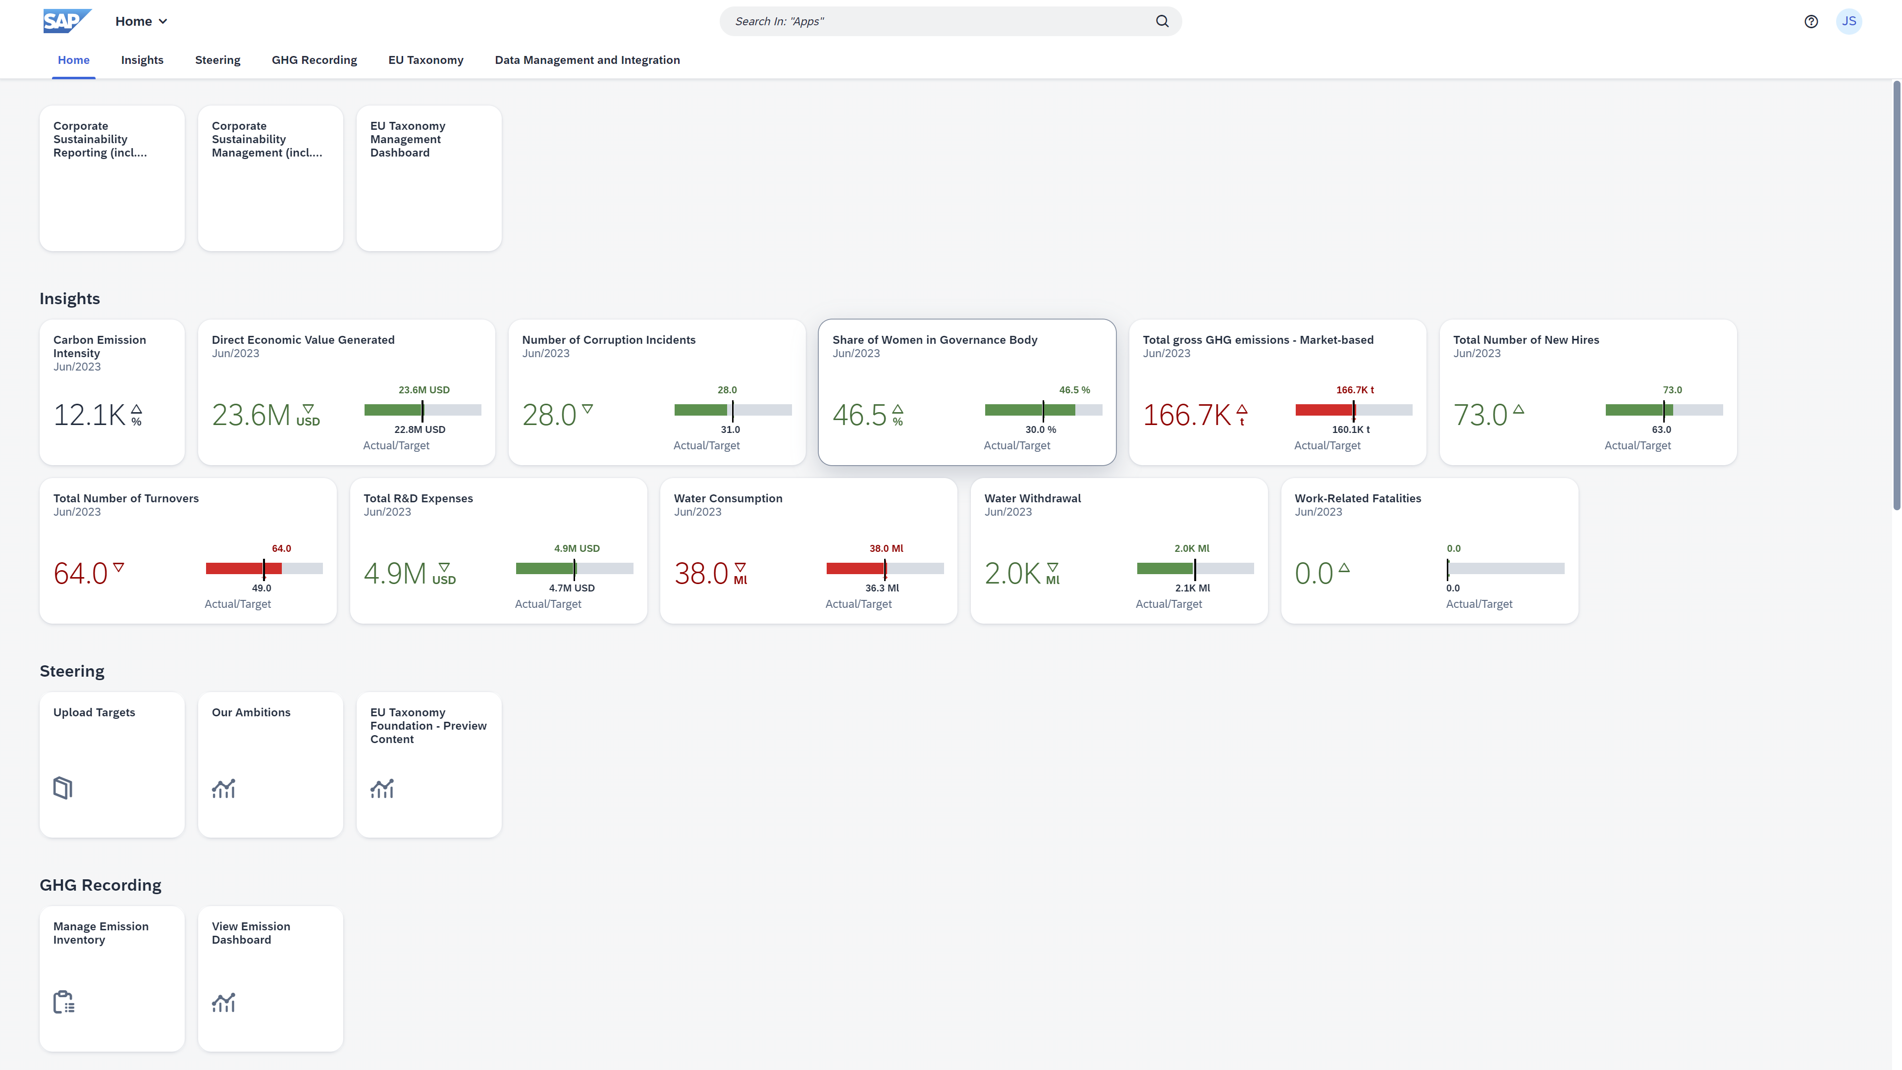Switch to the Steering tab
1902x1070 pixels.
pyautogui.click(x=218, y=60)
